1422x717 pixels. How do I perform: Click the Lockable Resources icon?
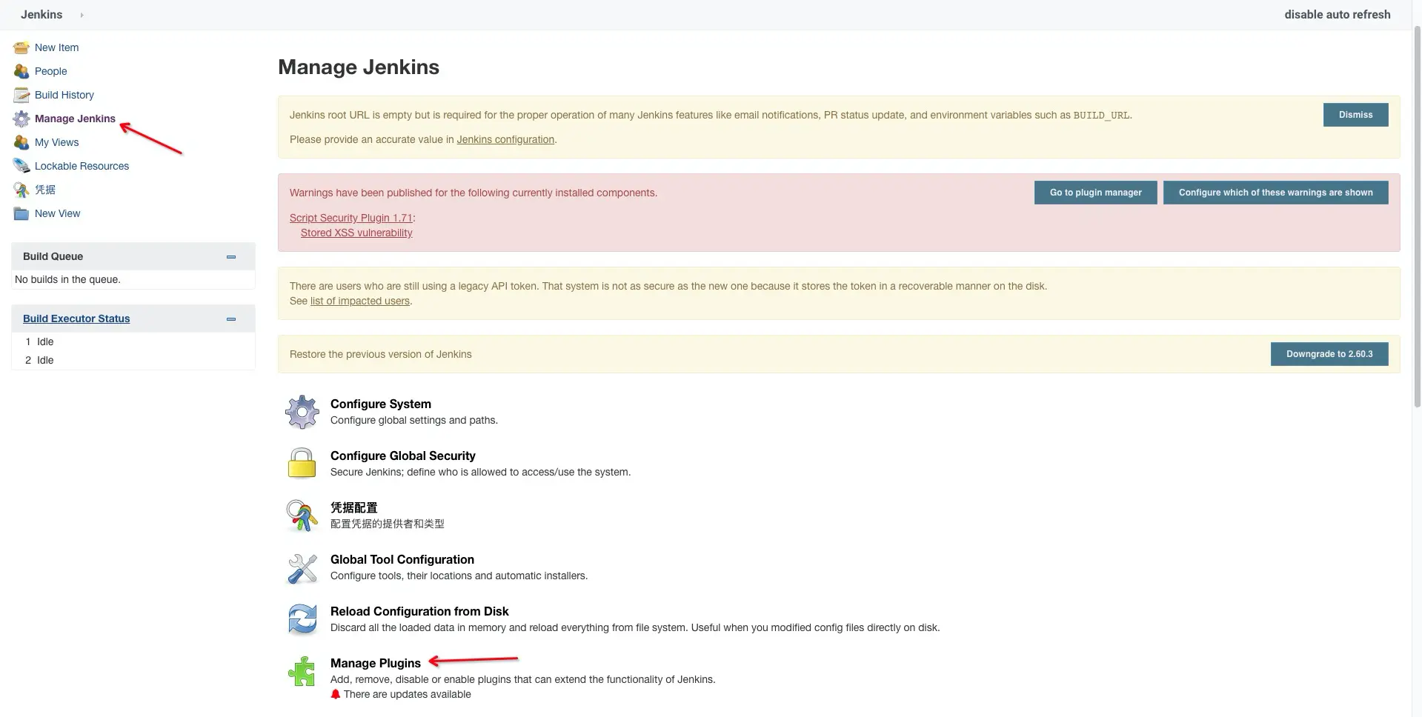tap(21, 167)
